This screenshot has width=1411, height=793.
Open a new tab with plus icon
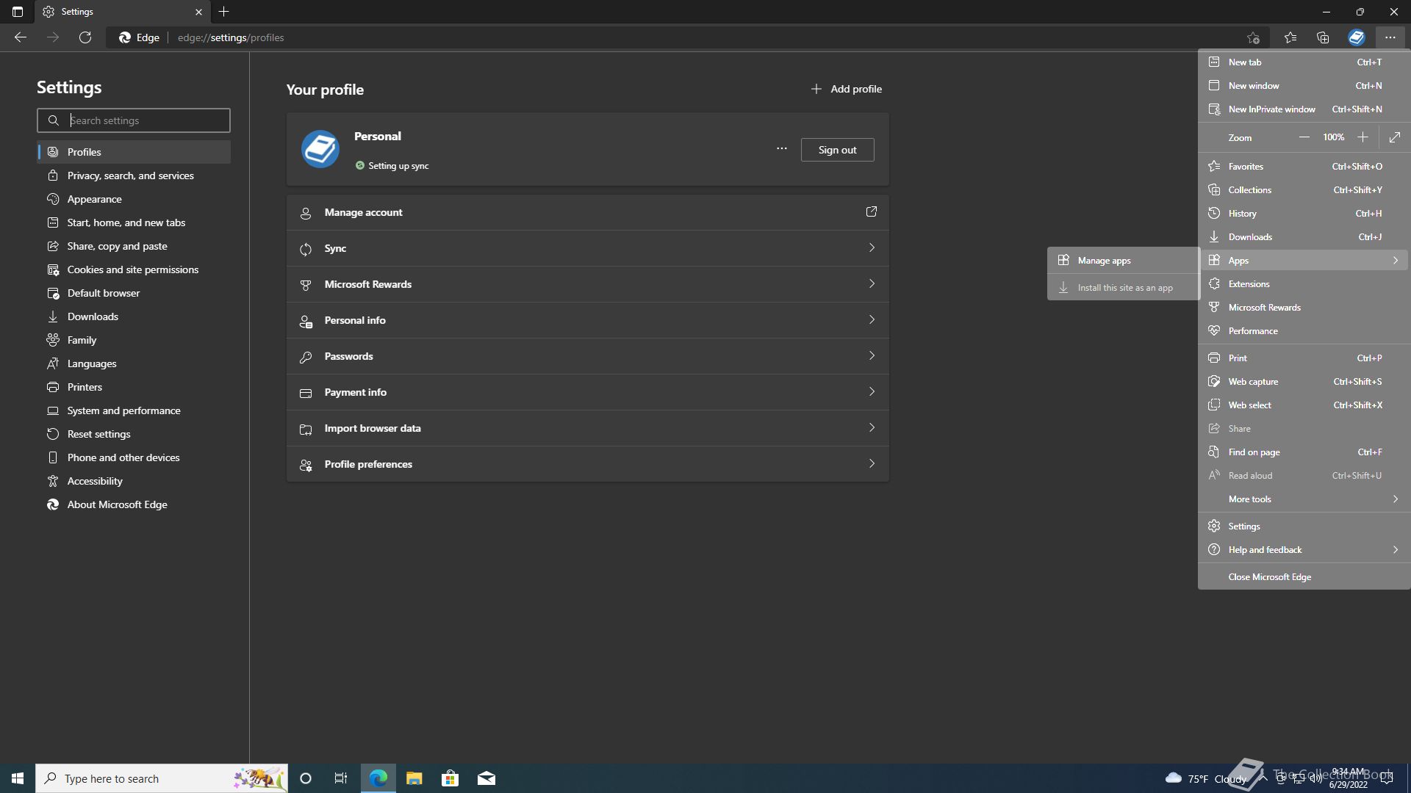(224, 12)
